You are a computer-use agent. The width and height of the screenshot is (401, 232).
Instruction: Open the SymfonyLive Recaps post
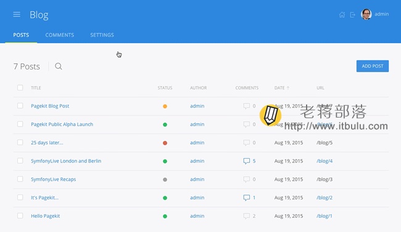coord(53,180)
